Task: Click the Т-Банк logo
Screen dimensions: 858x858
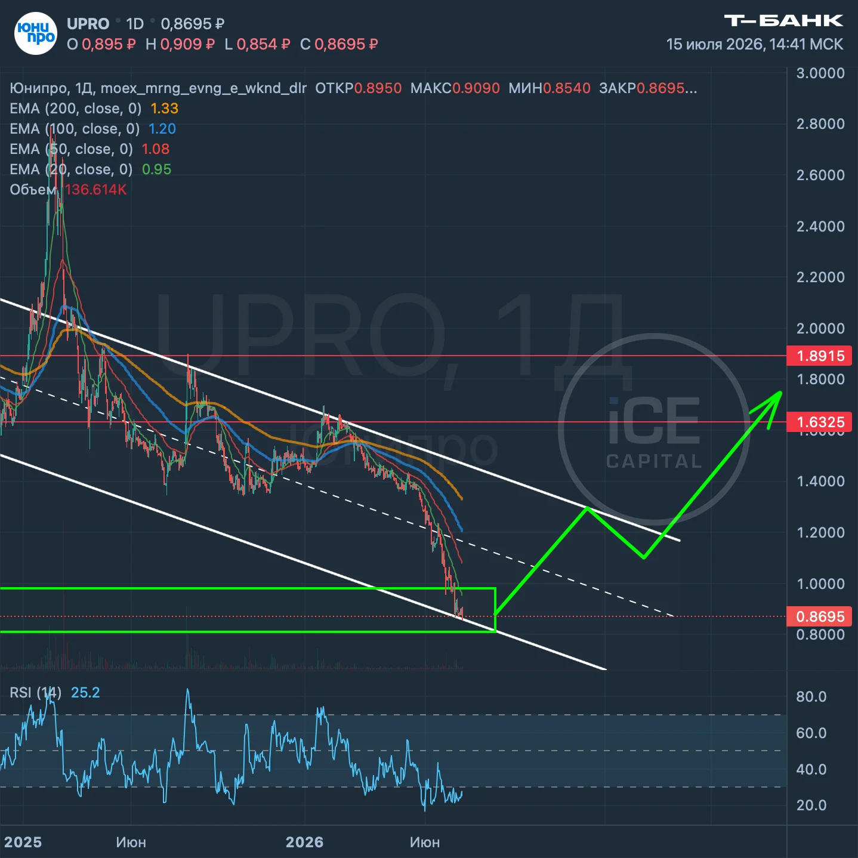Action: pos(783,21)
